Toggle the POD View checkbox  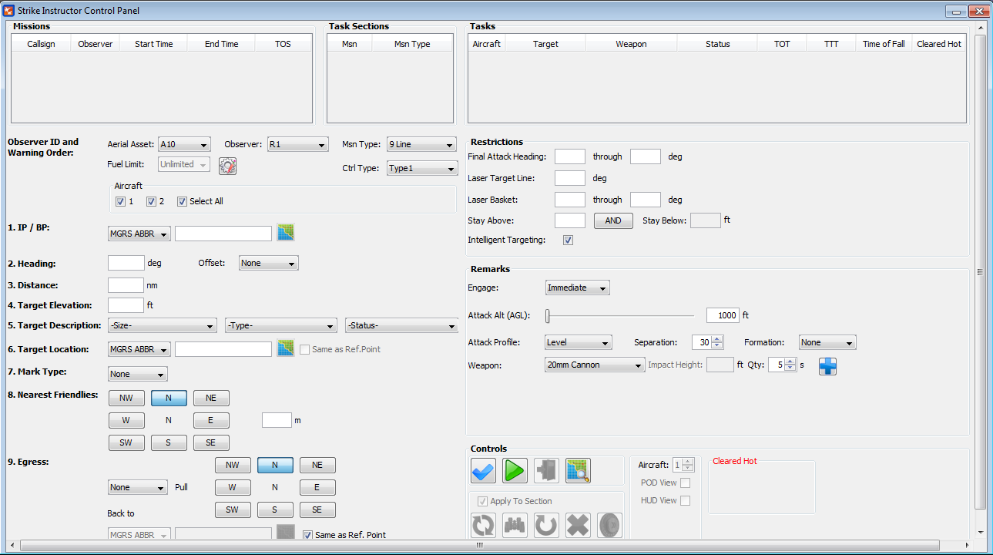(686, 483)
